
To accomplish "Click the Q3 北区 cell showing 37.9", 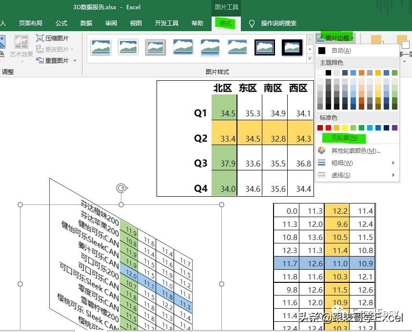I will click(x=224, y=158).
